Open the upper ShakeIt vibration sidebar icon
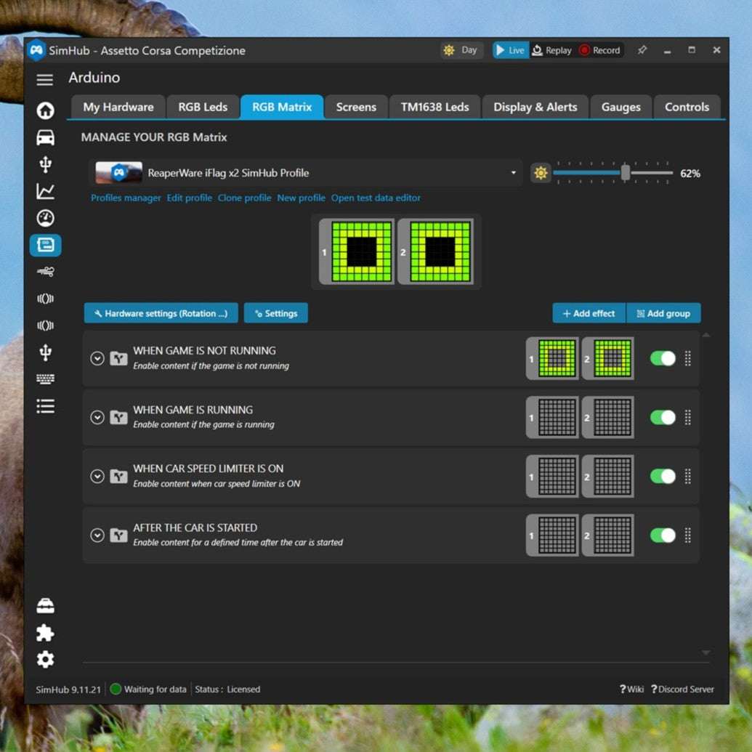The image size is (752, 752). 46,299
